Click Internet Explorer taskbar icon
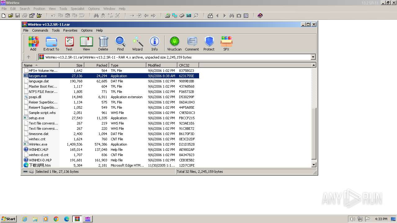The image size is (397, 223). (x=25, y=219)
